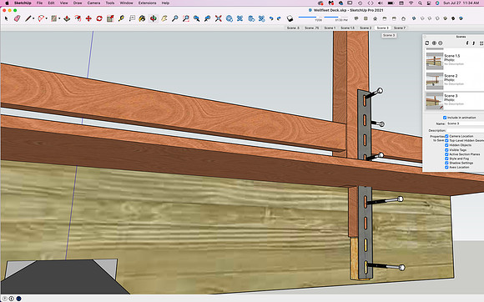This screenshot has height=302, width=484.
Task: Switch to Scene .75 tab
Action: [312, 28]
